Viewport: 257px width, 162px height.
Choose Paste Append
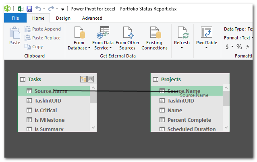click(x=43, y=29)
